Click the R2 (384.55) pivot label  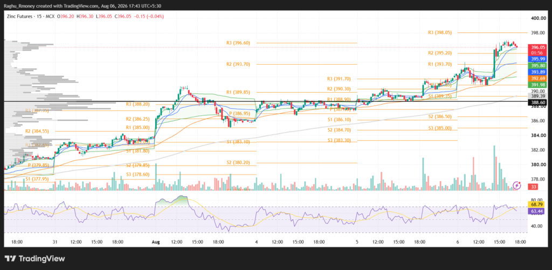tap(37, 131)
